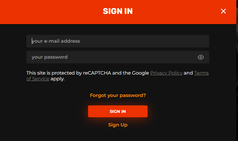238x141 pixels.
Task: Click the text cursor in e-mail field
Action: click(32, 41)
